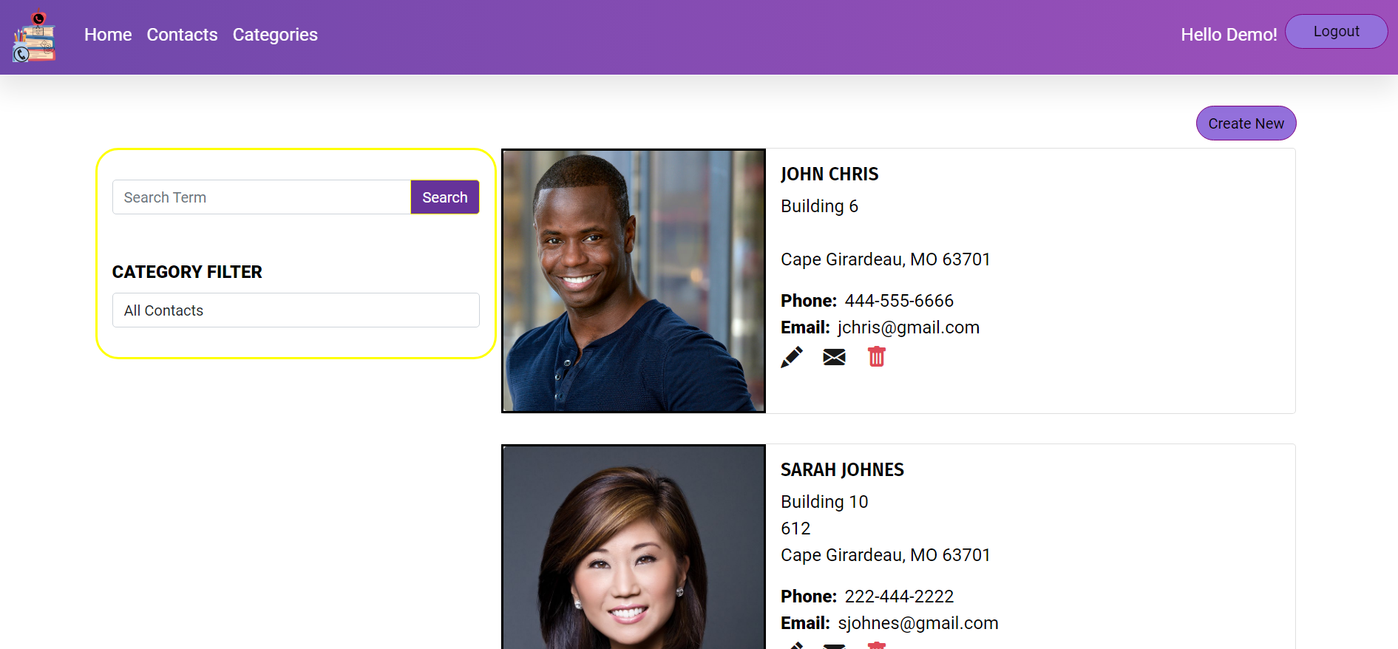Open the Categories nav item

tap(275, 35)
